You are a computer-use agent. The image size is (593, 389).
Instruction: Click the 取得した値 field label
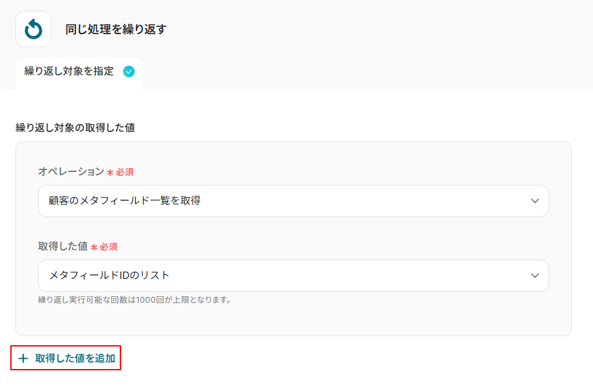(x=62, y=247)
